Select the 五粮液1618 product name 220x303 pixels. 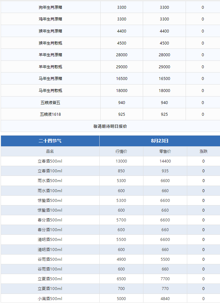(50, 114)
